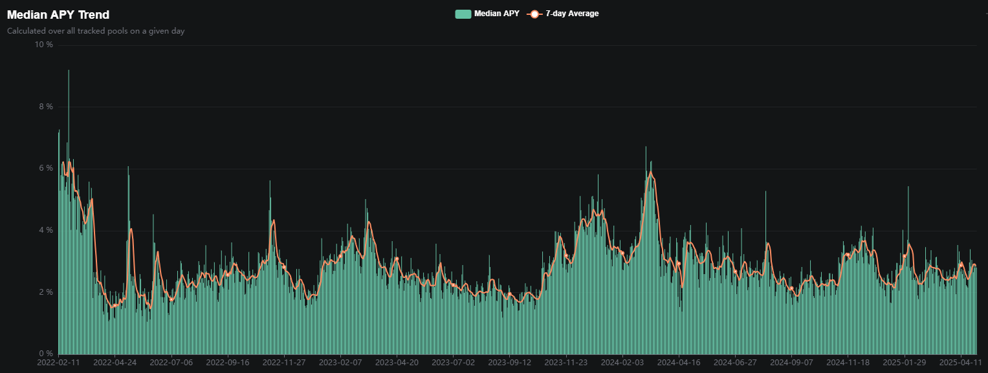Click the 2024-09-07 date on the x-axis
This screenshot has height=373, width=988.
pyautogui.click(x=791, y=363)
